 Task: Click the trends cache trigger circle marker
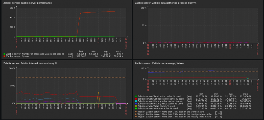pos(136,112)
